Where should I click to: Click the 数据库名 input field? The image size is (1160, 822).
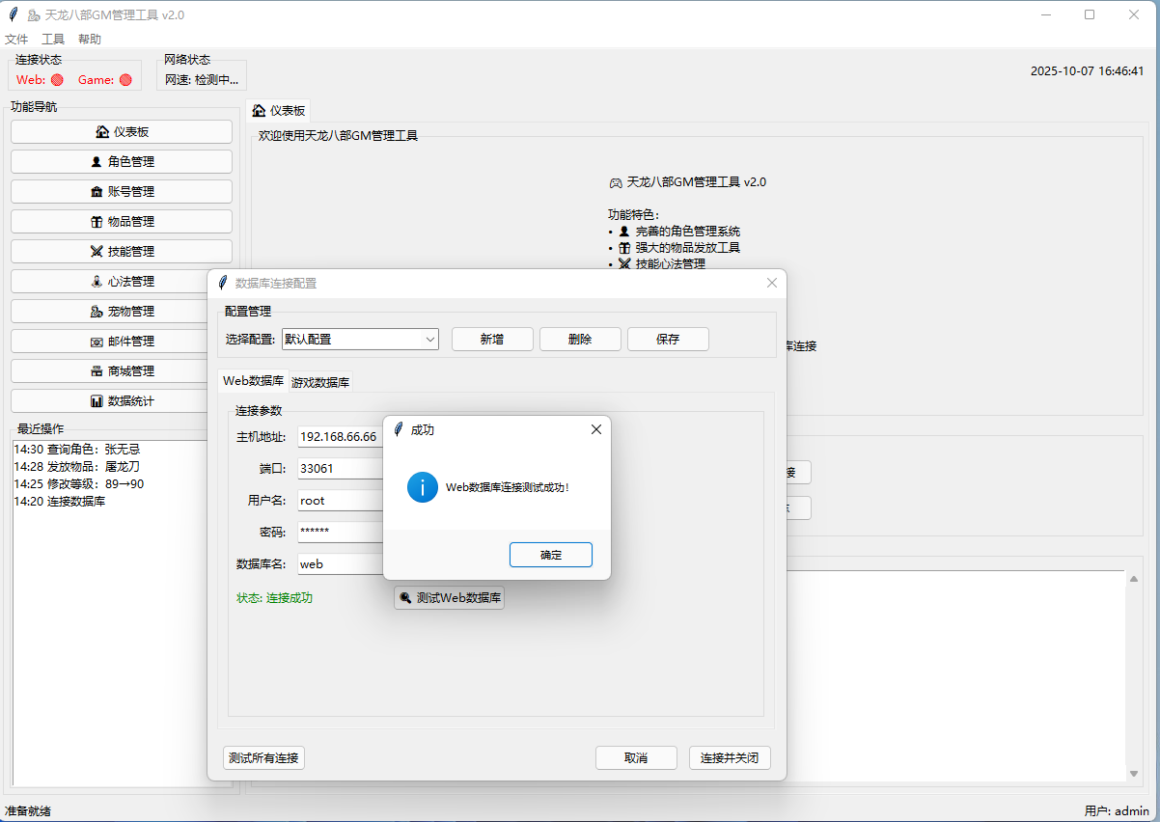click(341, 563)
